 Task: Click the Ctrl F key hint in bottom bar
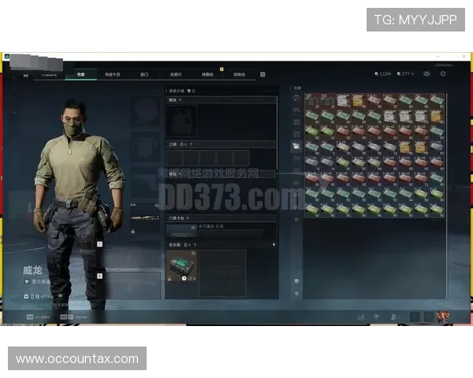[x=67, y=317]
